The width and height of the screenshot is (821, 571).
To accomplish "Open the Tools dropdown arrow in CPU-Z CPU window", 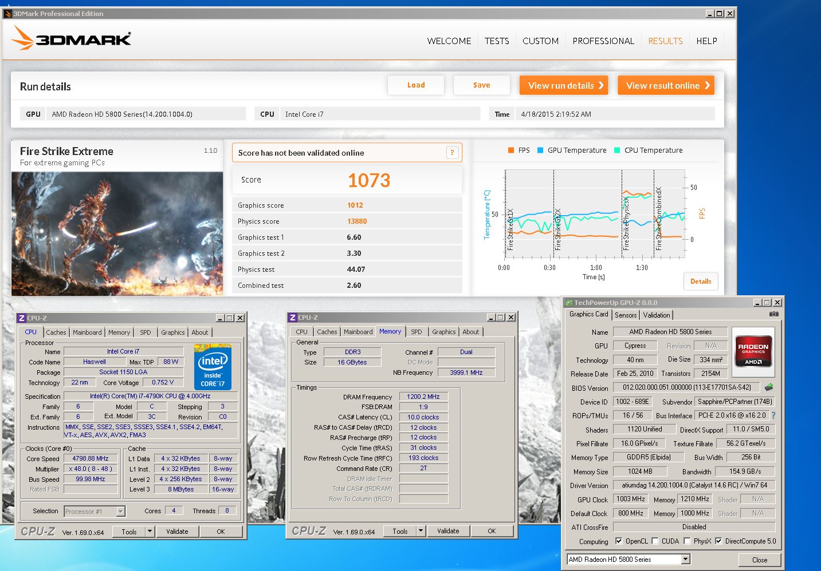I will coord(150,532).
